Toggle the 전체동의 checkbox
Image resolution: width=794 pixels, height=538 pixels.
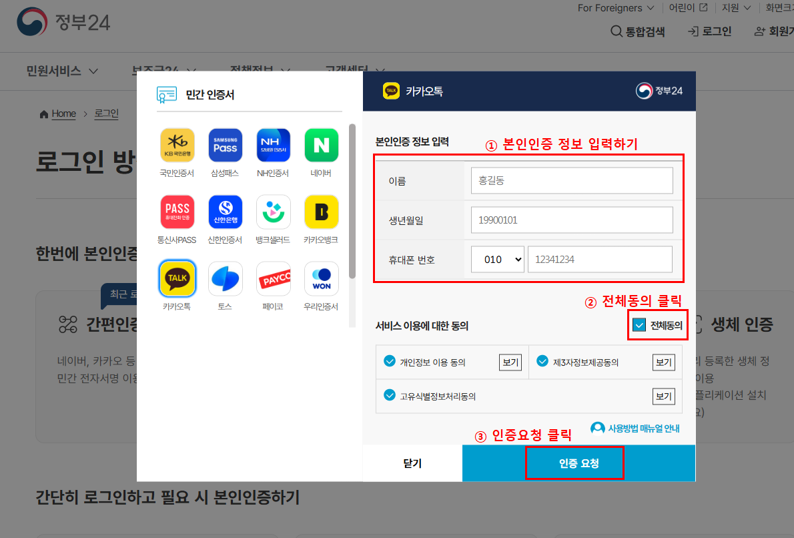coord(639,325)
